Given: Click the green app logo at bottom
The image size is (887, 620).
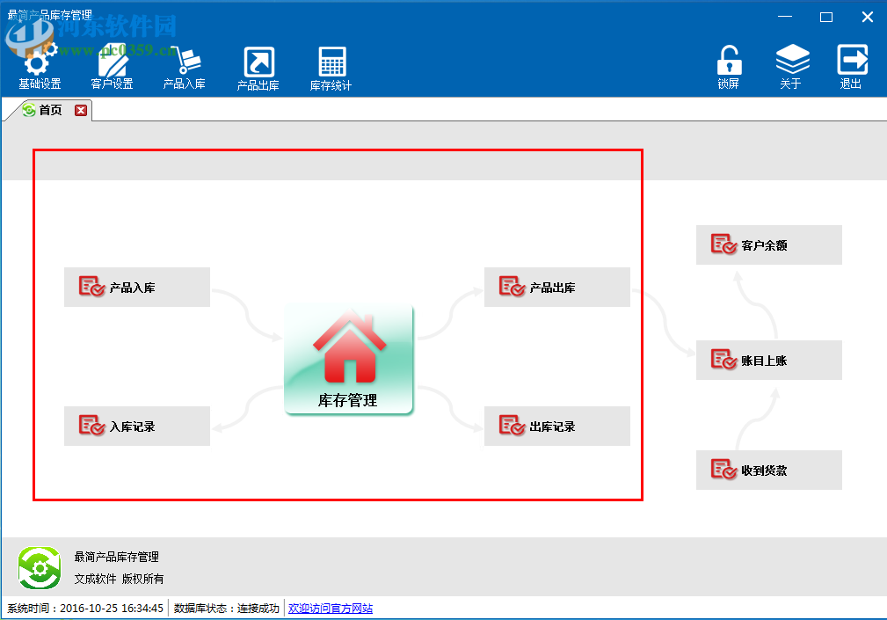Looking at the screenshot, I should click(39, 567).
